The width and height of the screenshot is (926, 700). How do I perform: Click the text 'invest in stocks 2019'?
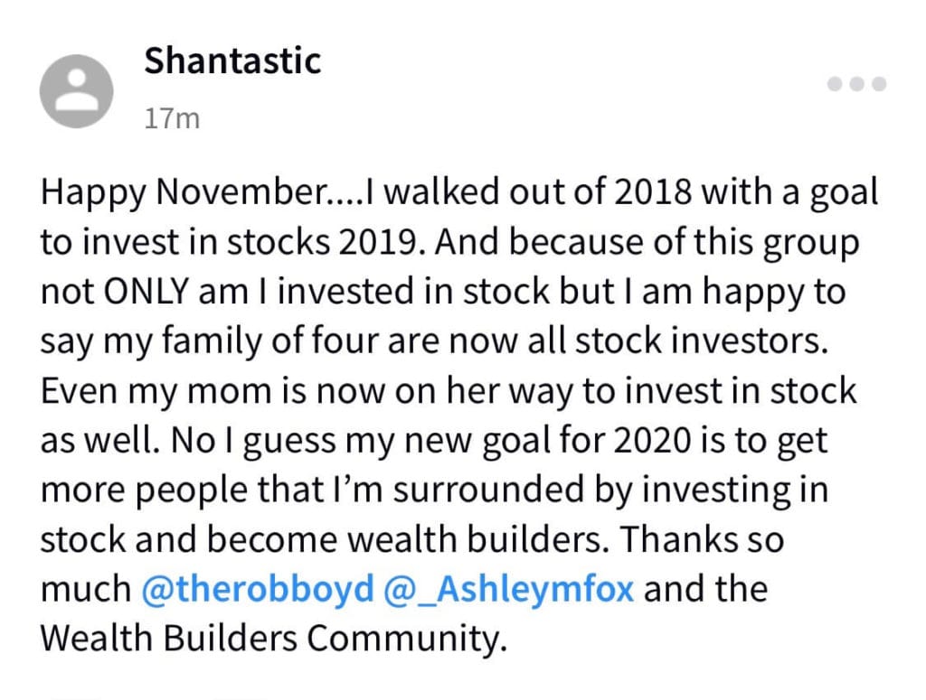click(x=252, y=242)
